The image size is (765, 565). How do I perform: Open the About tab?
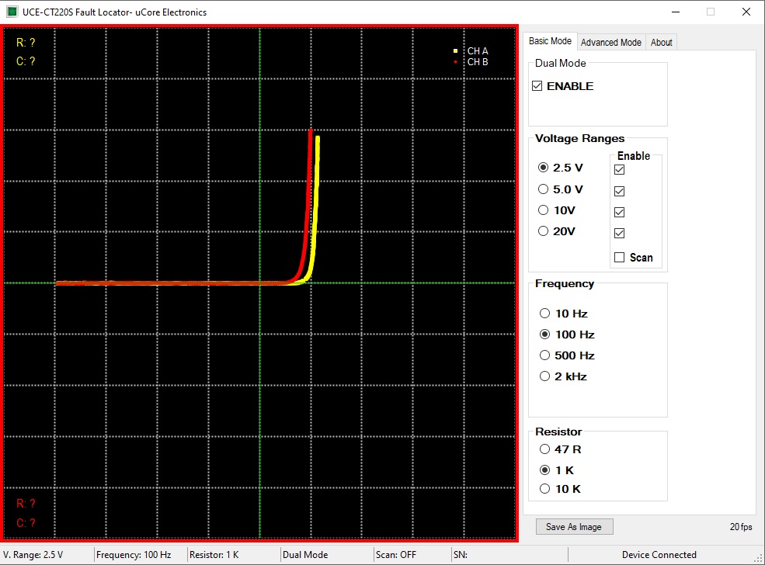point(662,43)
